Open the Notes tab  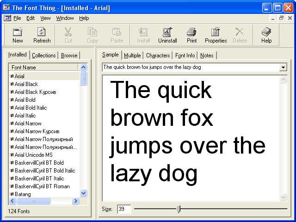click(x=207, y=55)
